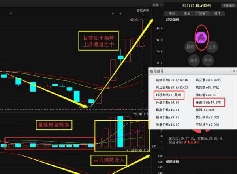Screen dimensions: 237x174
Task: Switch to the 资金 tab
Action: [187, 13]
